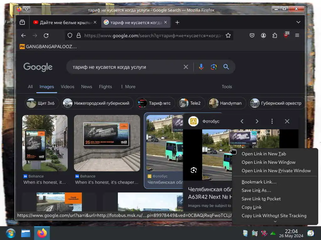Open the extensions puzzle icon
The height and width of the screenshot is (240, 321).
275,36
